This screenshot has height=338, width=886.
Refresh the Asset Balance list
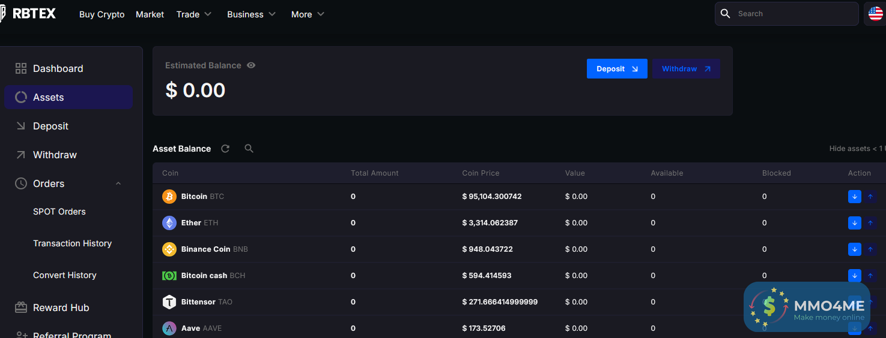point(225,149)
